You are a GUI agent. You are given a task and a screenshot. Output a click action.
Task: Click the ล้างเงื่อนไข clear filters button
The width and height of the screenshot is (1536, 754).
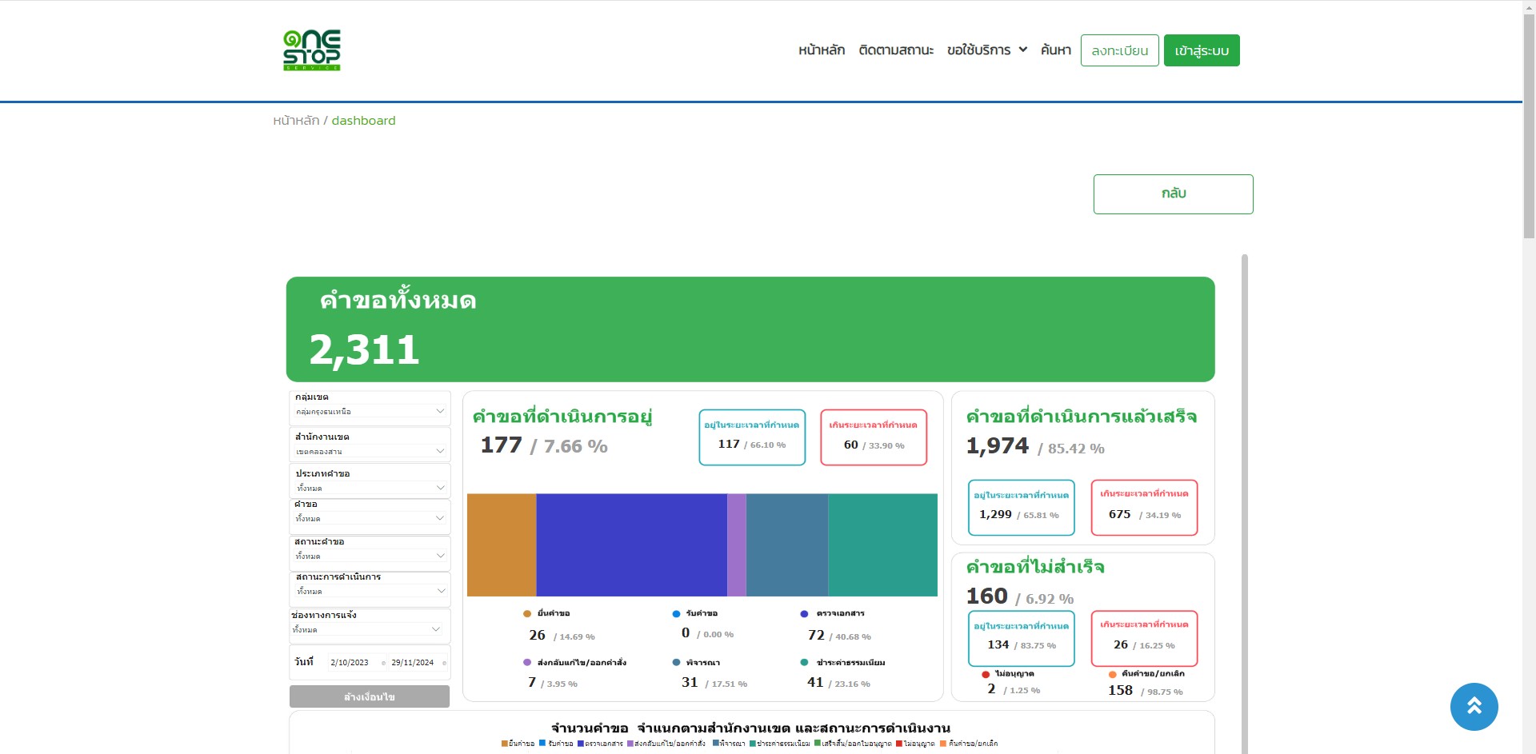[370, 696]
